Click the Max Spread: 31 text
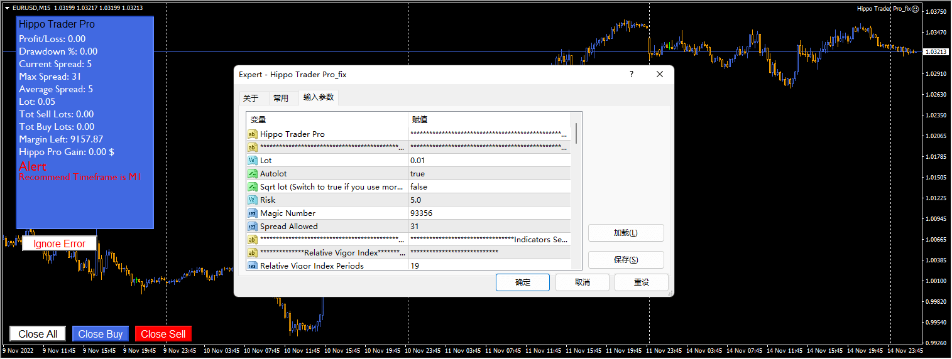 [x=50, y=77]
